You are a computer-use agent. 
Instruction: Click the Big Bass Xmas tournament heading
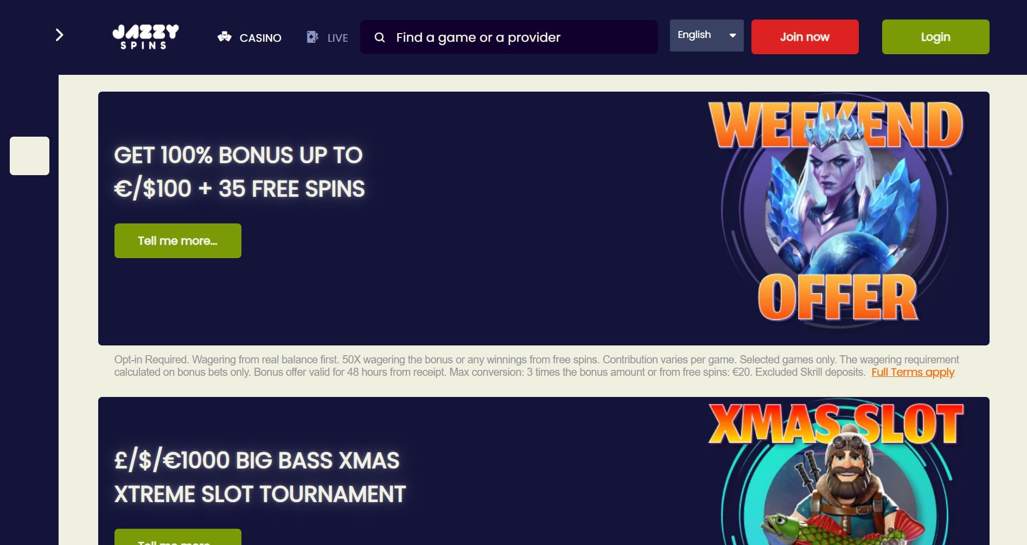coord(260,477)
